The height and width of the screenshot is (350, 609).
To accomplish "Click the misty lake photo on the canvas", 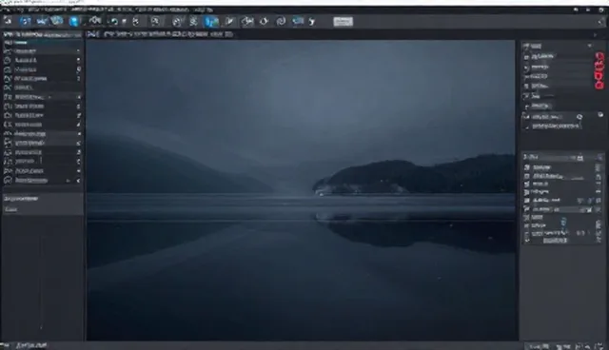I will pos(301,190).
